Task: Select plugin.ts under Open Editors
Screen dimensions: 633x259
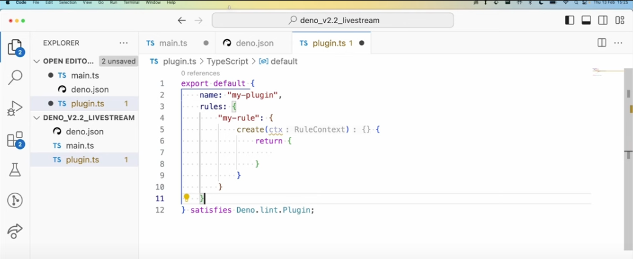Action: pos(85,104)
